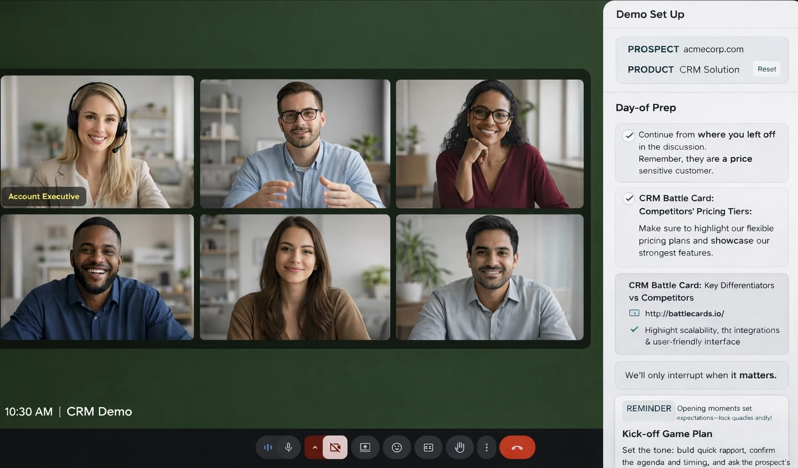Enable closed captions
The image size is (798, 468).
(x=428, y=447)
